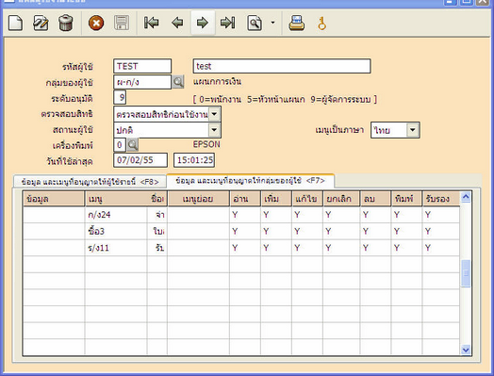Click the ข้อมูล column header
This screenshot has width=494, height=376.
(54, 199)
